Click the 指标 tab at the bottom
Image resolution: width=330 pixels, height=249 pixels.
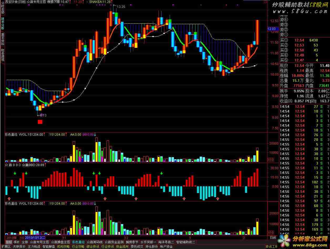(9, 242)
